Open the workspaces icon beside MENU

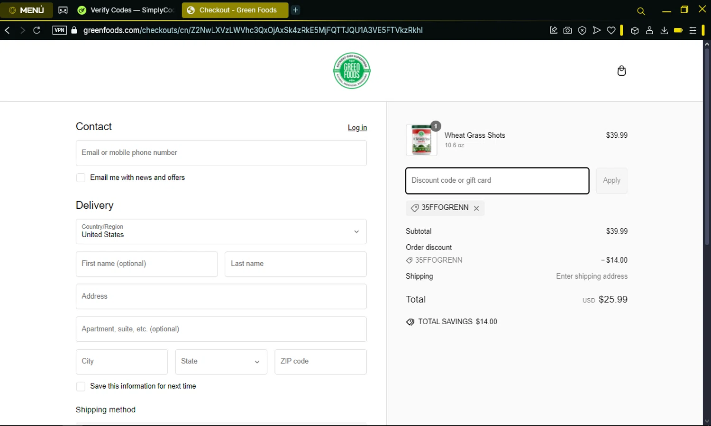pos(63,10)
